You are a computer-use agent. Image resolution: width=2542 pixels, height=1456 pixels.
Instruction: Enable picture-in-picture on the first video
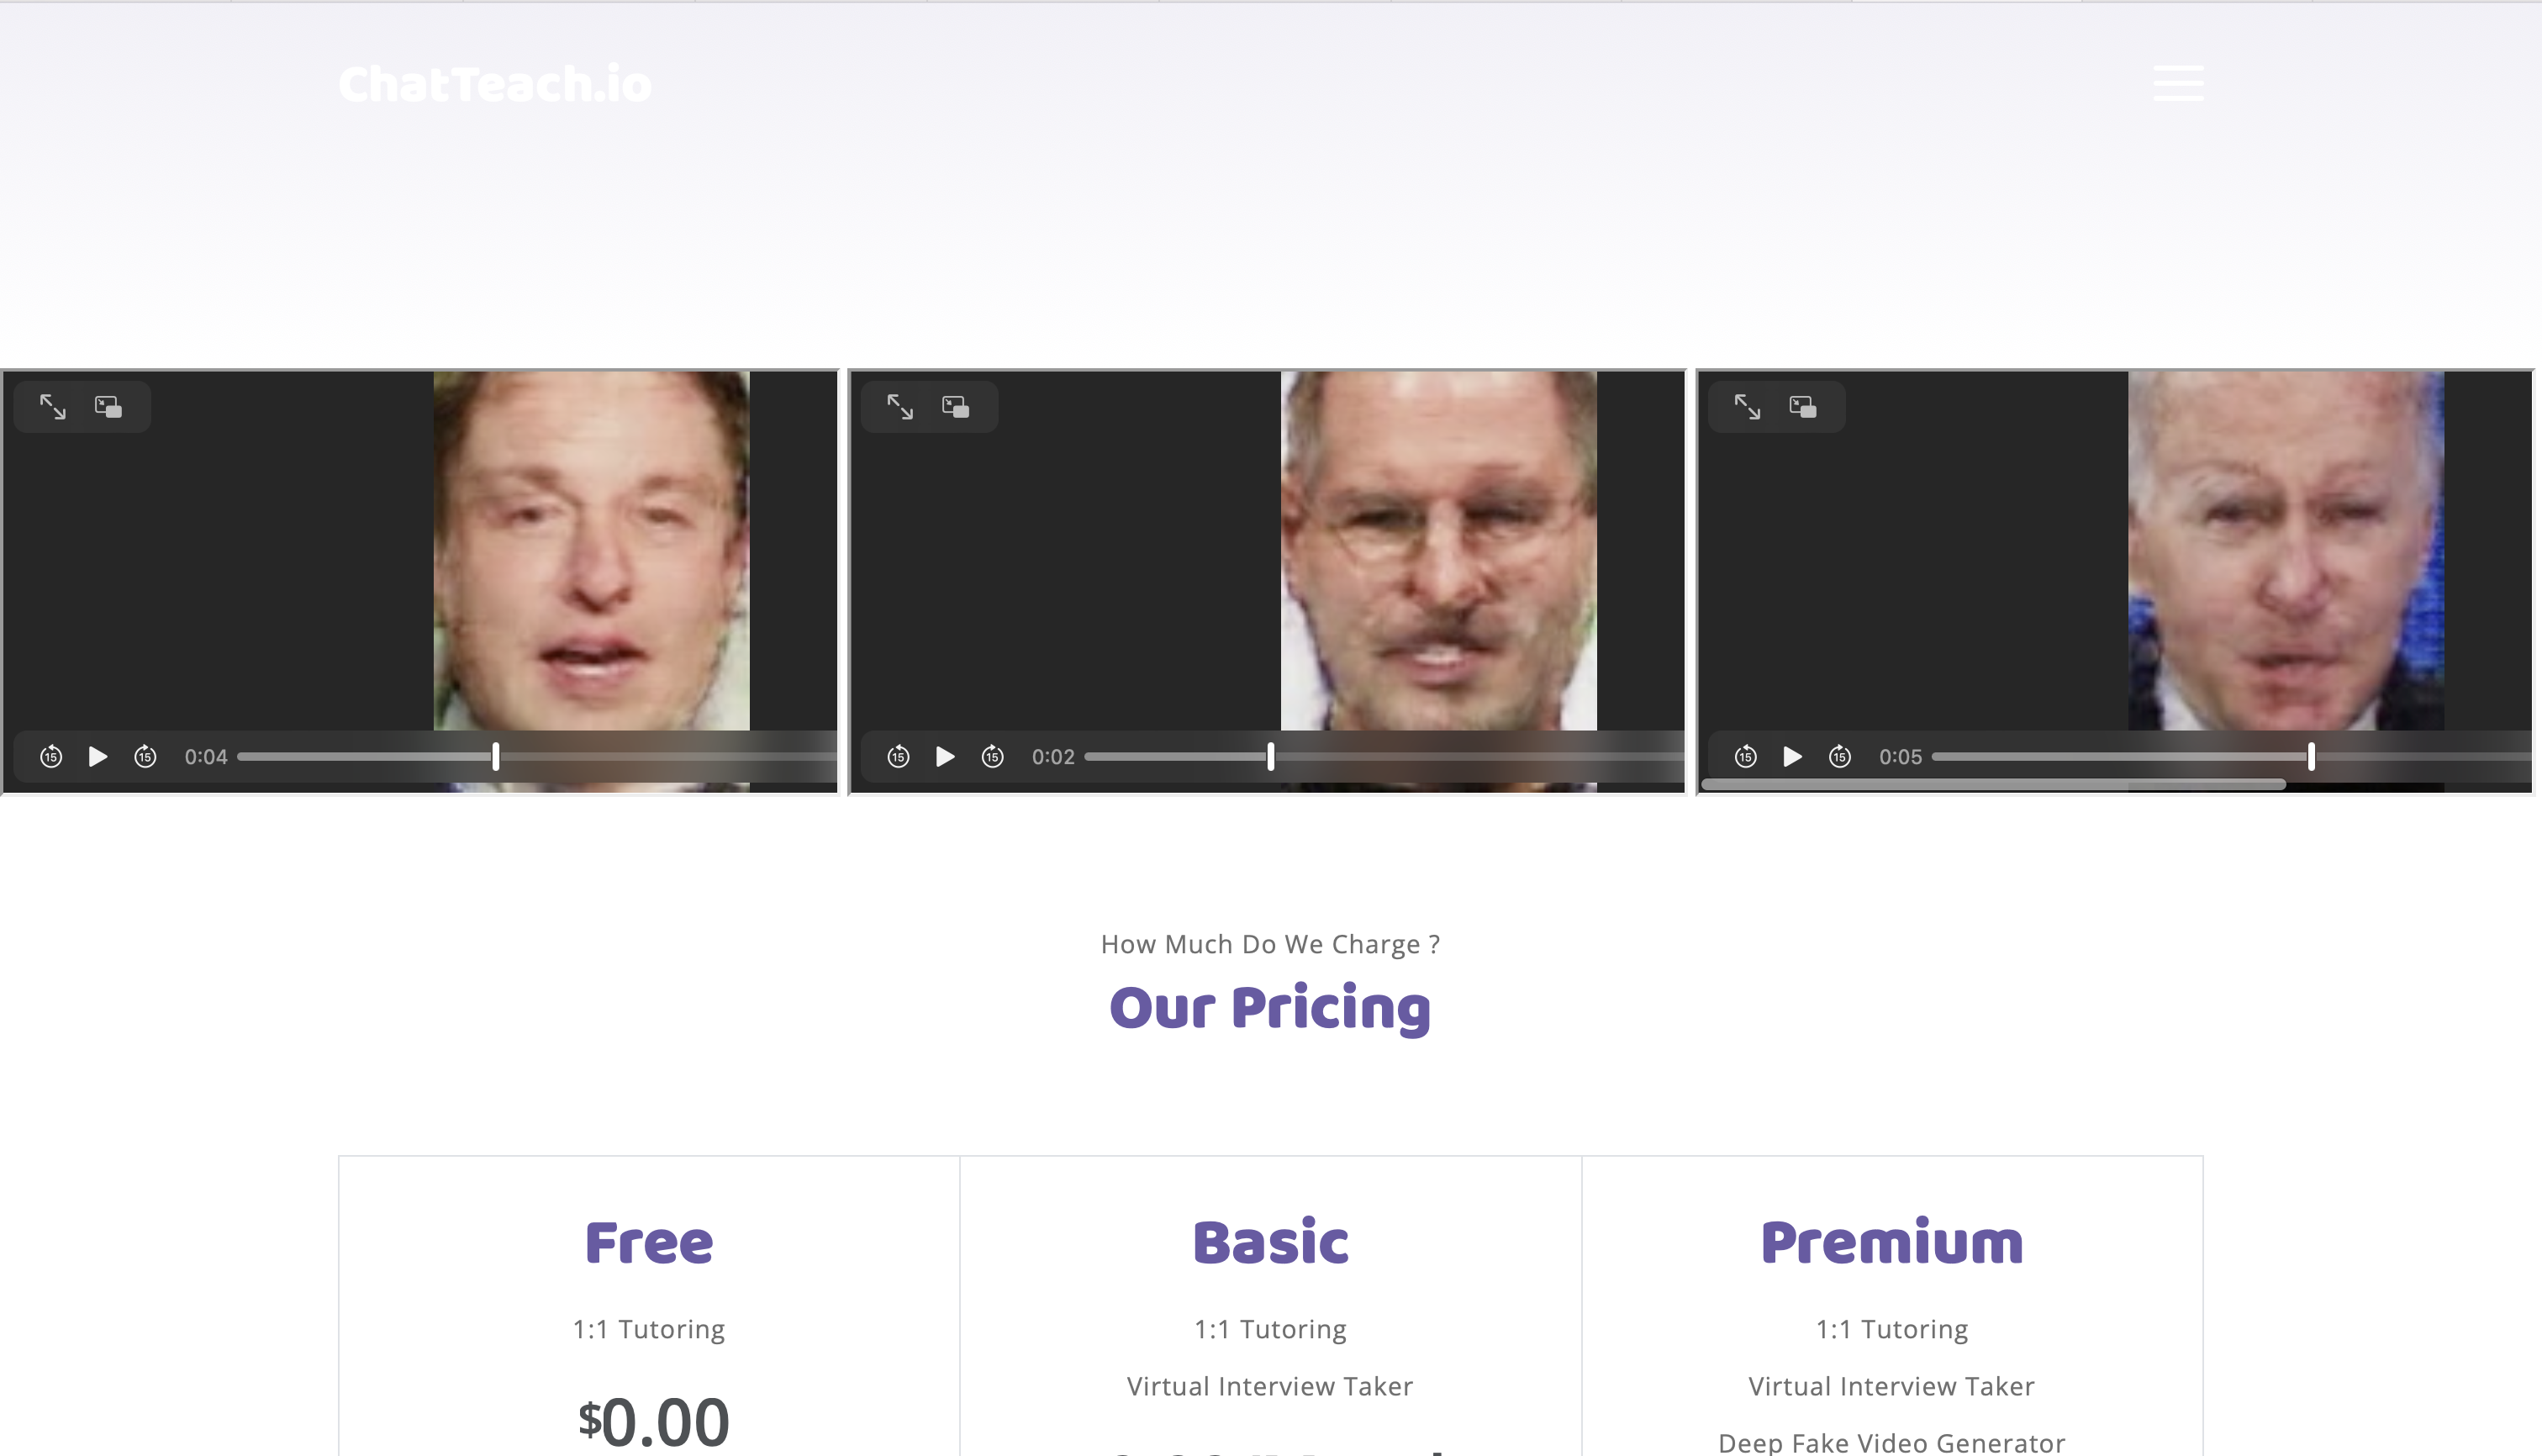tap(108, 406)
